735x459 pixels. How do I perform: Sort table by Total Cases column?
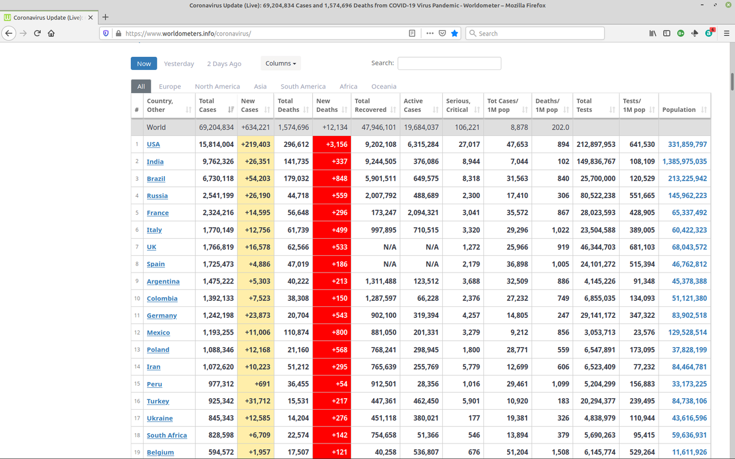[x=216, y=105]
